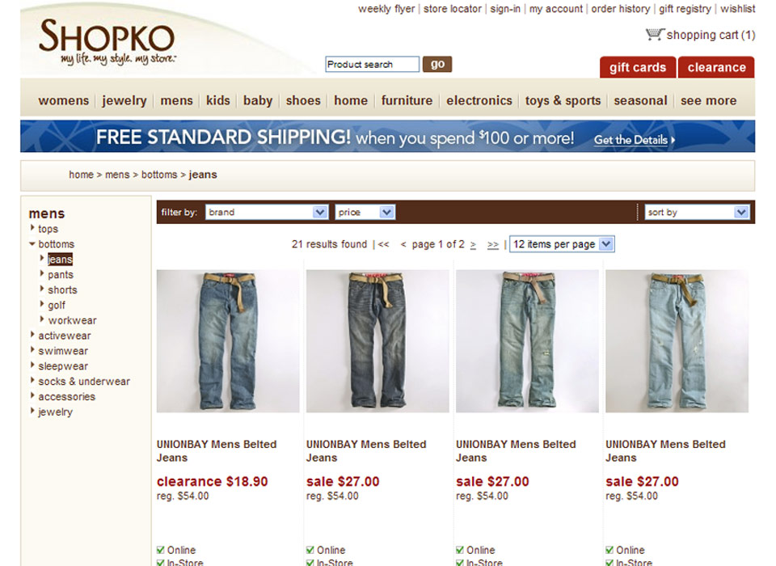Viewport: 776px width, 566px height.
Task: Open the 12 items per page dropdown
Action: point(562,244)
